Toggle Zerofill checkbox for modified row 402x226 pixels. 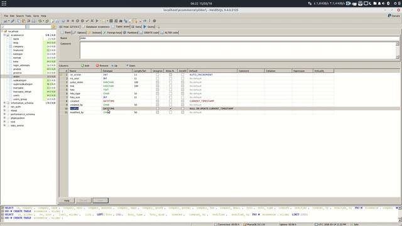(x=183, y=109)
